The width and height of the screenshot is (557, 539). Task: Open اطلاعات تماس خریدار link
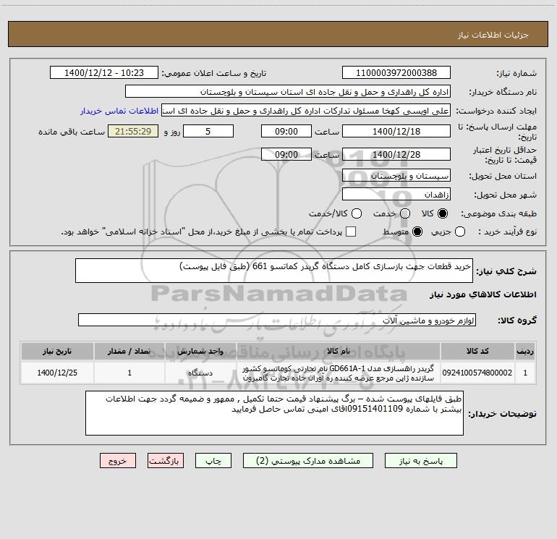coord(119,111)
